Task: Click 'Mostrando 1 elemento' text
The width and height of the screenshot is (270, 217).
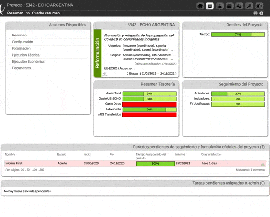Action: pos(250,170)
